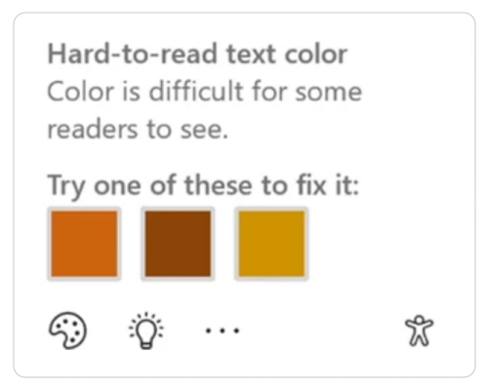Show more actions via the ellipsis

[x=223, y=331]
